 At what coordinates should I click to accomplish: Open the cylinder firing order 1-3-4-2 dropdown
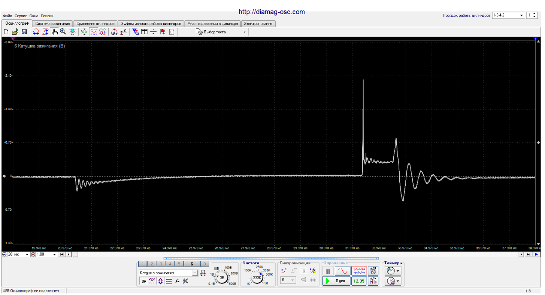[522, 15]
